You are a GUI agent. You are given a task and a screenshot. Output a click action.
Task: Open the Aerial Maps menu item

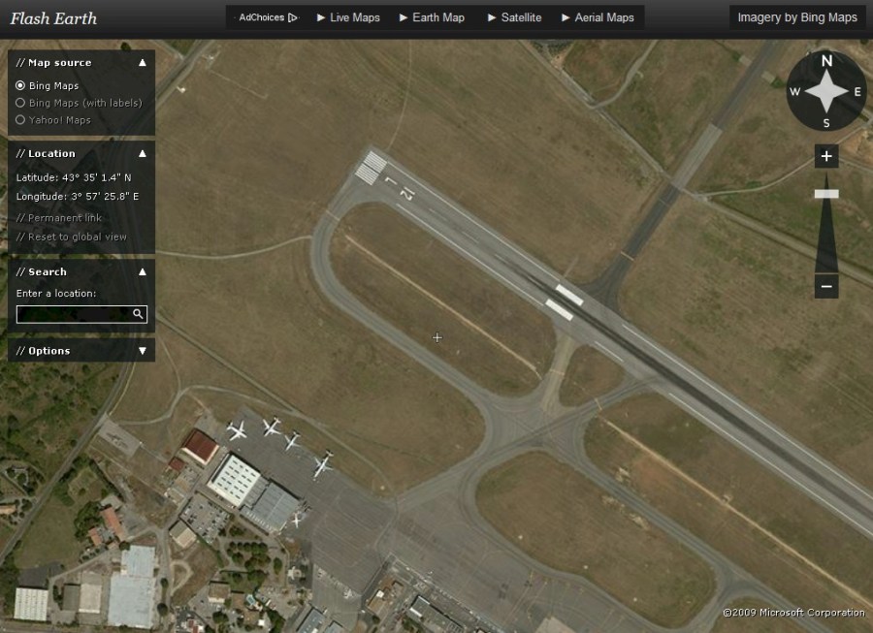[x=598, y=17]
